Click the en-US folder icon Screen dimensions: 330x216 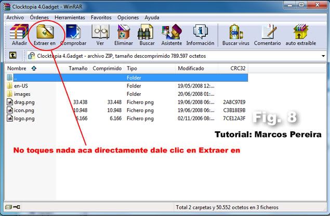[x=9, y=86]
